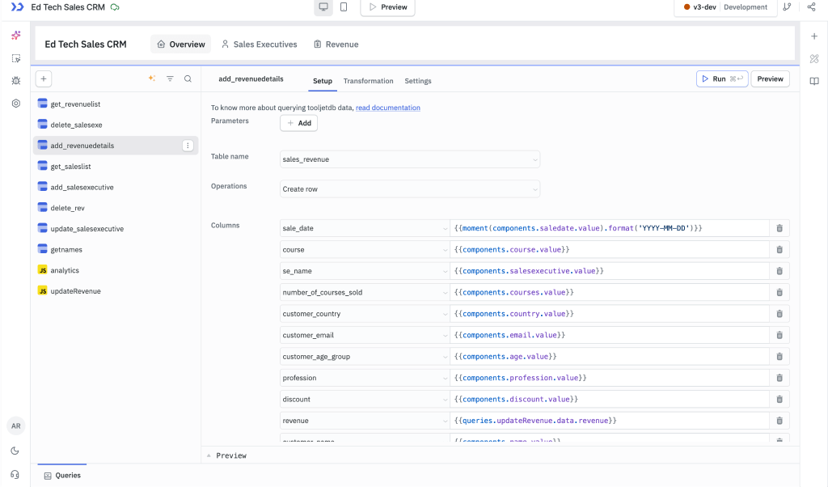Select the updateRevenue JS query
The height and width of the screenshot is (487, 828).
coord(115,291)
